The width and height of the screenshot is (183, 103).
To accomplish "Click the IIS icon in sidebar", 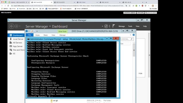I will point(11,54).
